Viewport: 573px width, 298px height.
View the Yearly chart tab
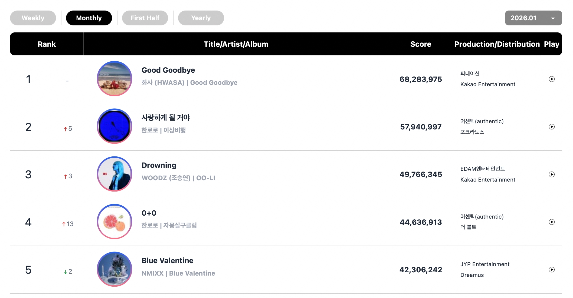click(x=201, y=18)
